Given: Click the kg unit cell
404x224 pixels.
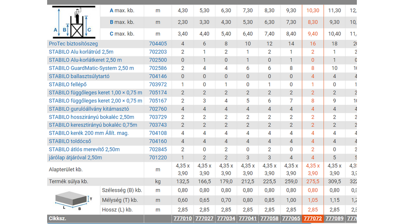Looking at the screenshot, I should coord(158,181).
